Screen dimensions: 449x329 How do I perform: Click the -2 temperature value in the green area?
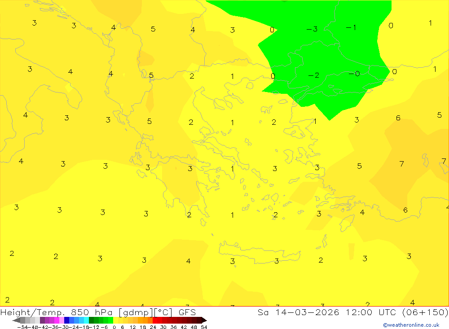click(x=313, y=75)
